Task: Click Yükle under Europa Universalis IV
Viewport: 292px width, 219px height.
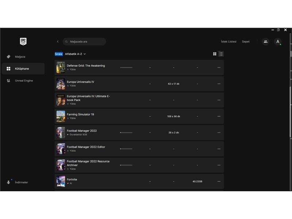Action: (71, 86)
